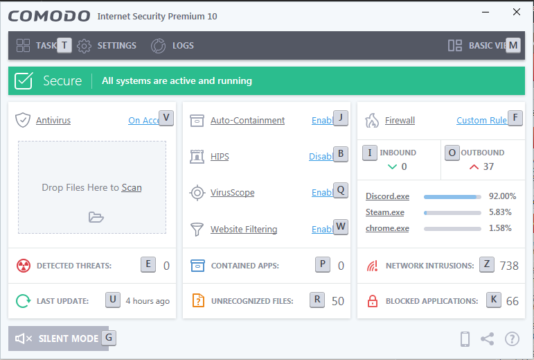Open the Auto-Containment link
The width and height of the screenshot is (534, 360).
pyautogui.click(x=247, y=120)
